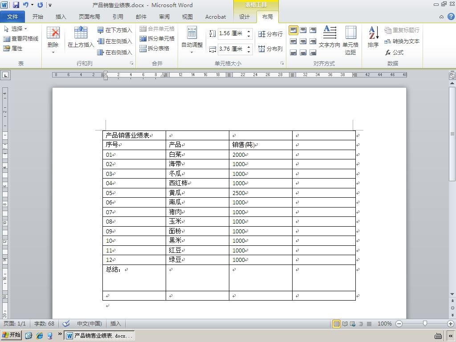Insert a column to the left
Screen dimensions: 456x342
click(x=114, y=41)
